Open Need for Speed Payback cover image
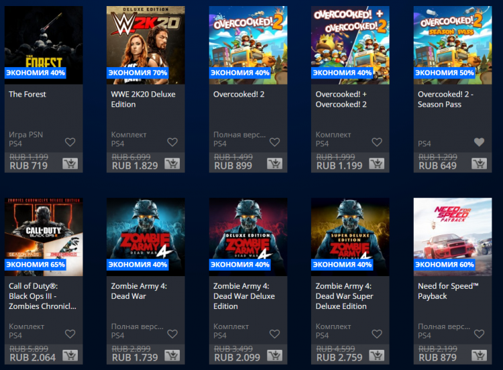This screenshot has height=370, width=503. (x=453, y=237)
